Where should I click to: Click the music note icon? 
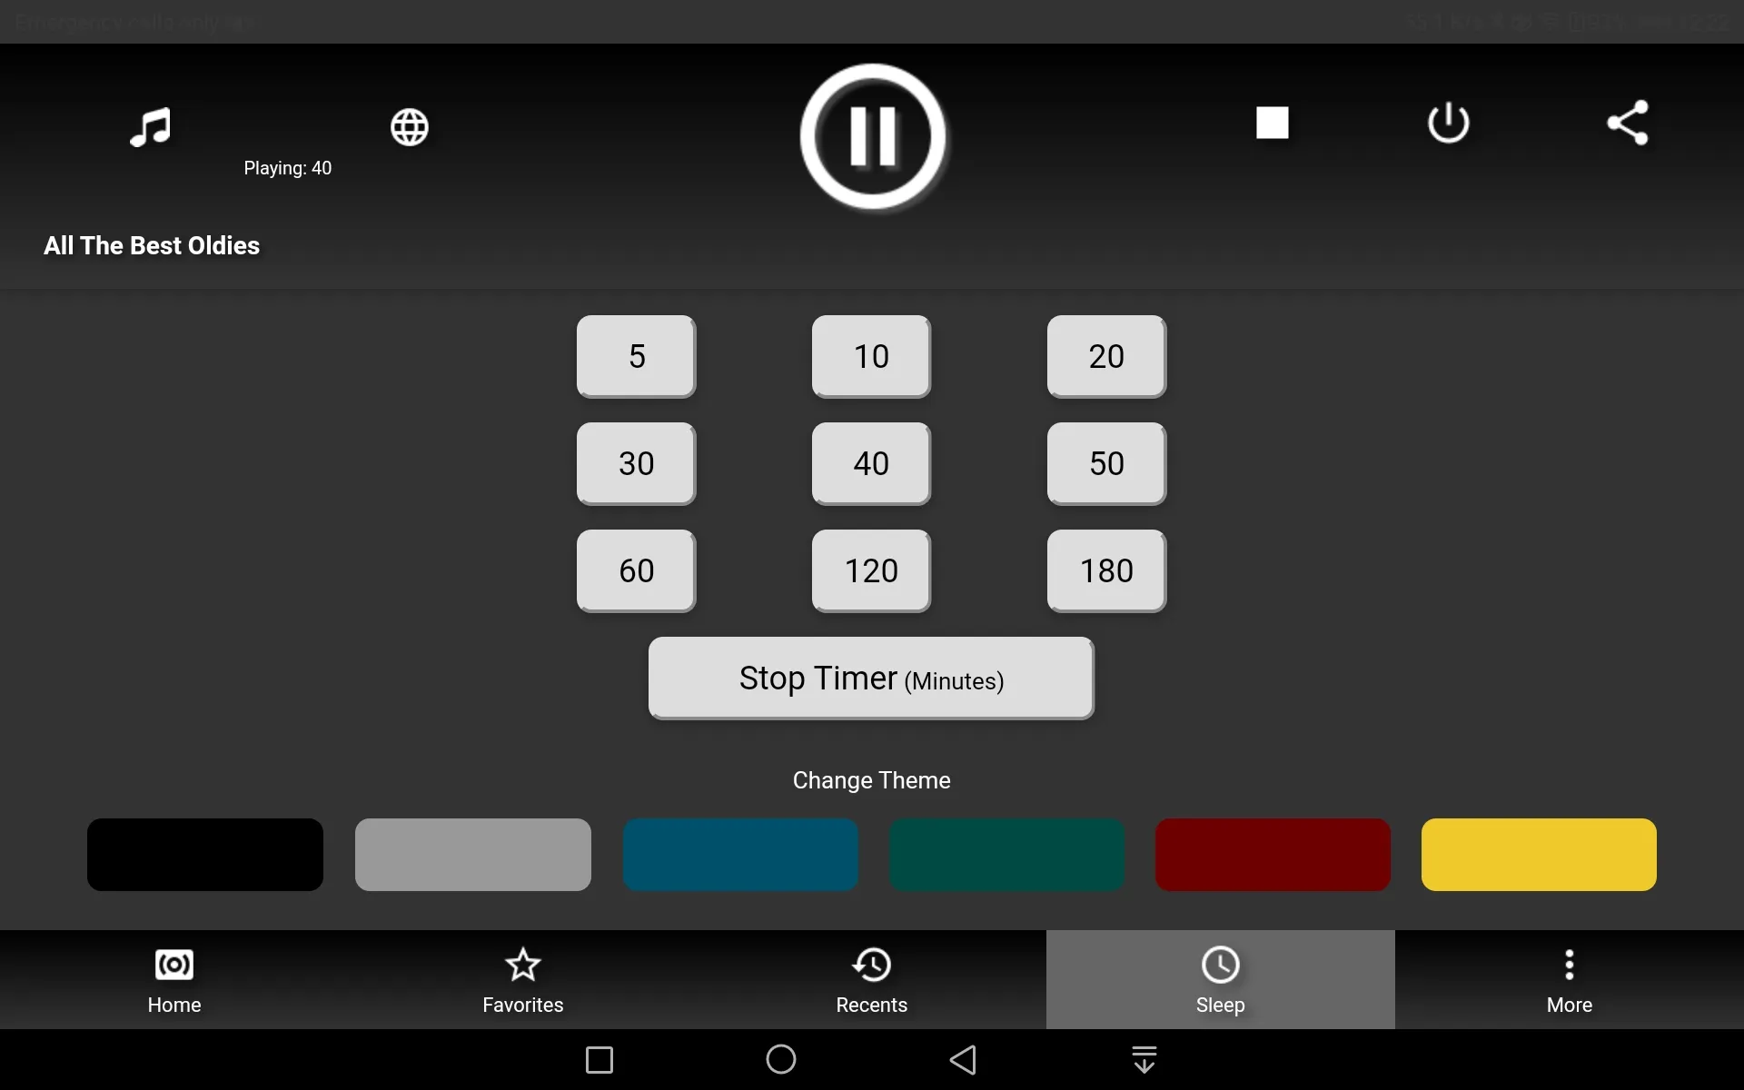pos(149,127)
